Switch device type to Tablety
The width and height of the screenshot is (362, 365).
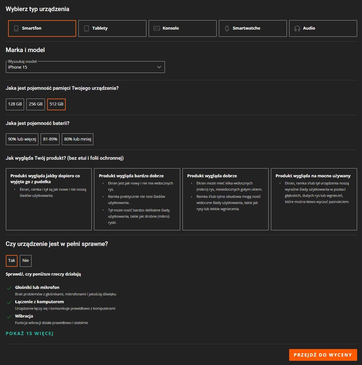pyautogui.click(x=112, y=28)
